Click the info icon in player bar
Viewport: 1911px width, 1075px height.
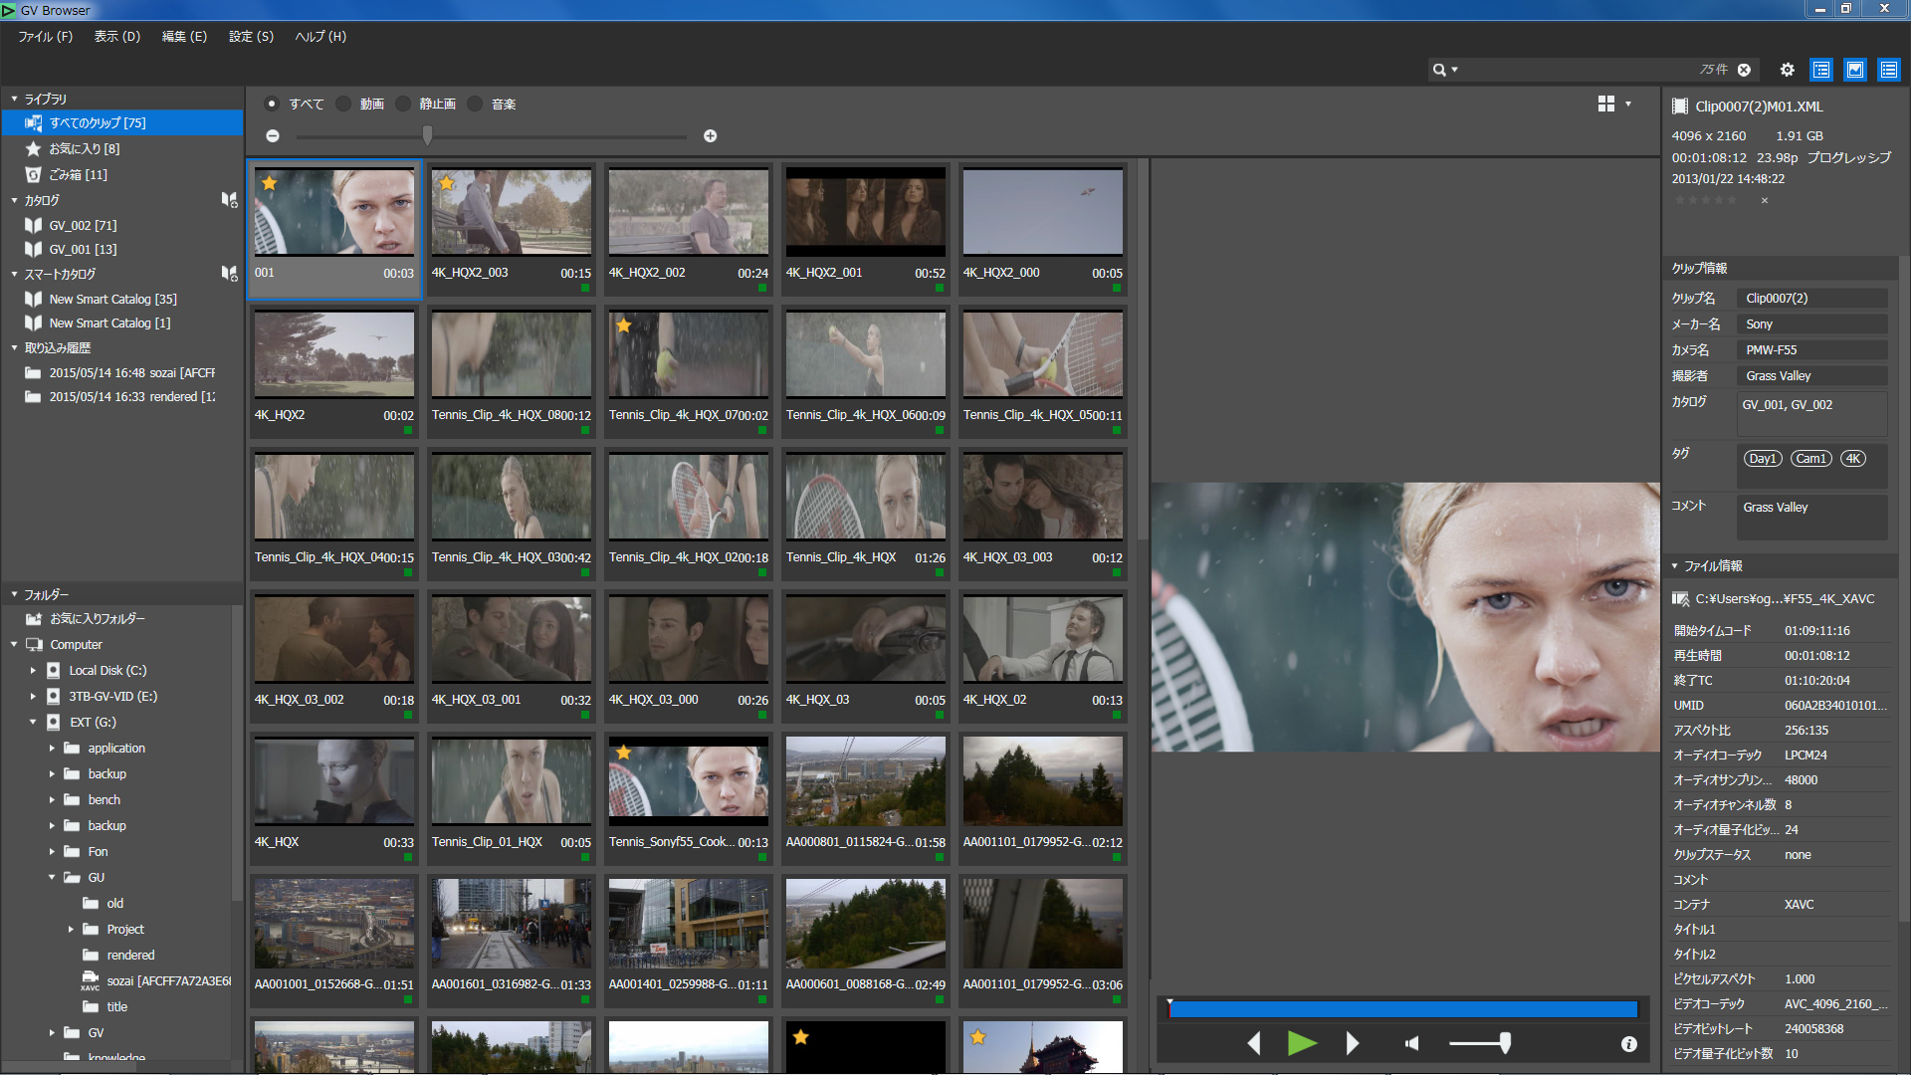pos(1628,1044)
